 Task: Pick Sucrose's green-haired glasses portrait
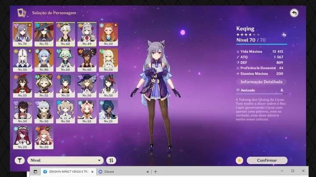[65, 60]
